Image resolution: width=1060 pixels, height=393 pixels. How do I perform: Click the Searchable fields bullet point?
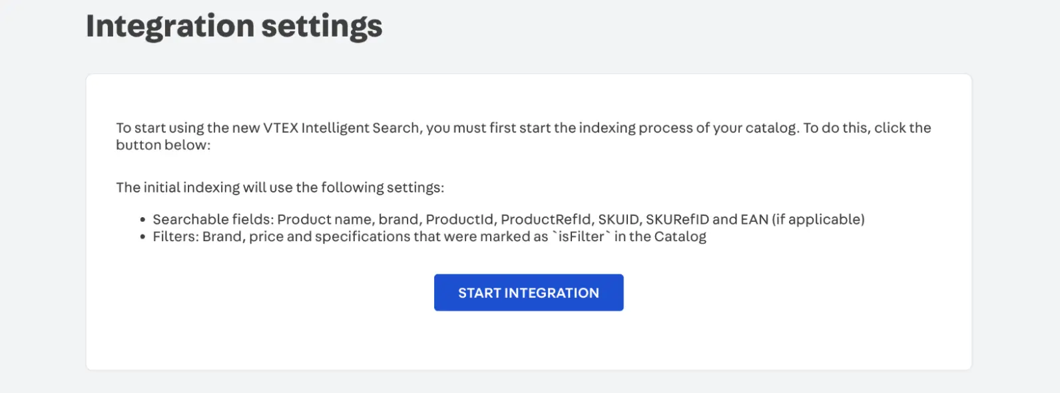click(509, 218)
